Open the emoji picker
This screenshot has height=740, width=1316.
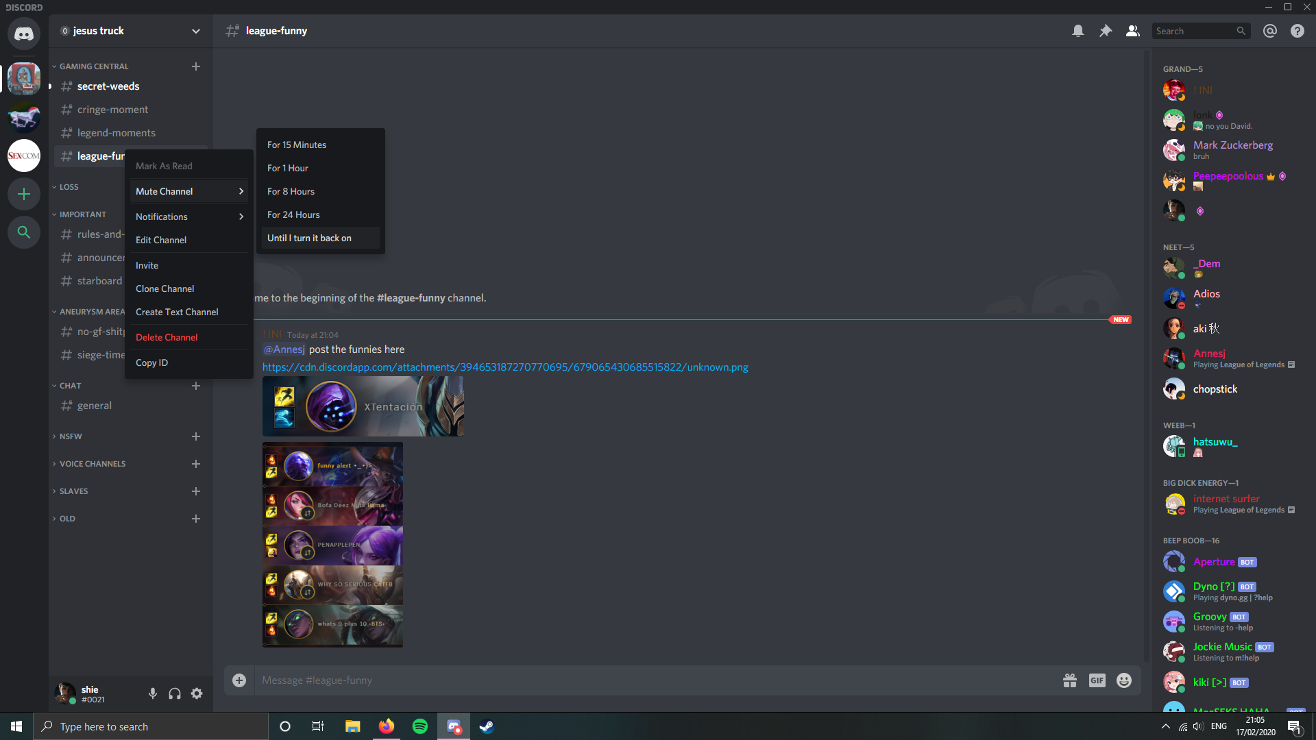(1124, 680)
